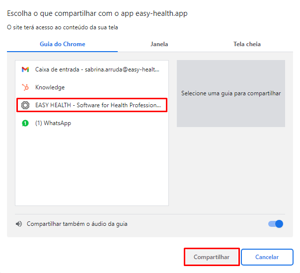
Task: Click the Cancelar button
Action: point(267,257)
